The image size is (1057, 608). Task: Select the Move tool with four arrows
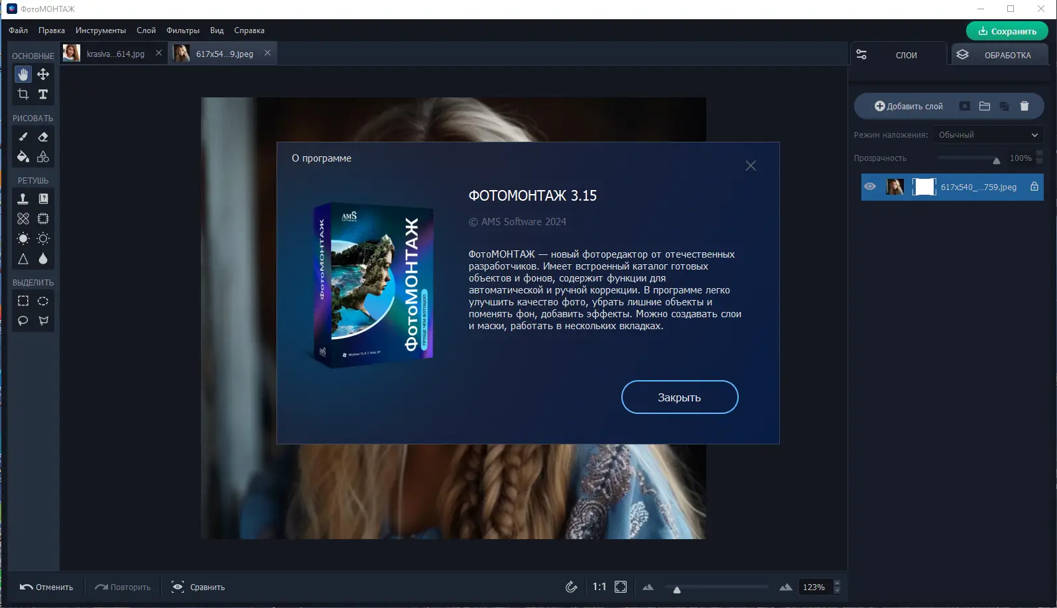(x=43, y=74)
